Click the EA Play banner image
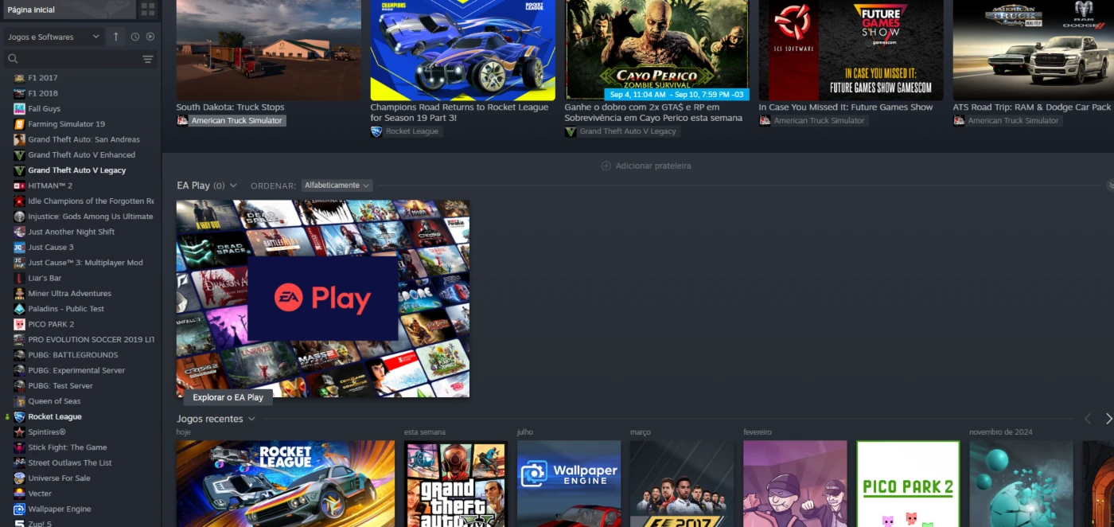The width and height of the screenshot is (1114, 527). (323, 299)
